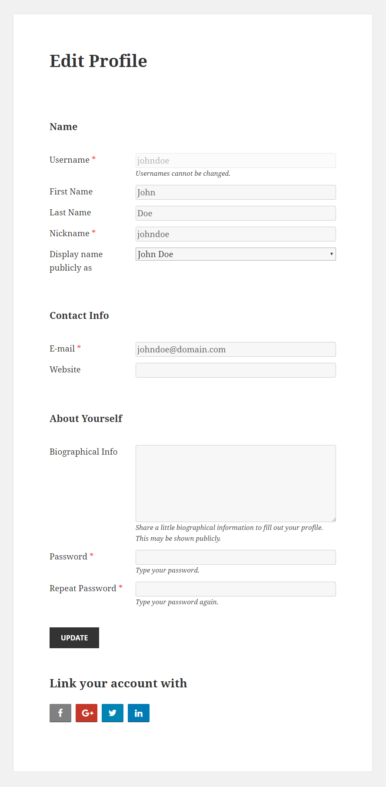
Task: Click the dropdown arrow beside John Doe
Action: tap(331, 254)
